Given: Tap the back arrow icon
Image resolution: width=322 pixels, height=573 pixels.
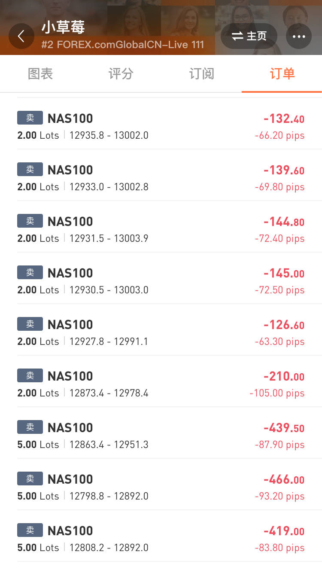Looking at the screenshot, I should (x=21, y=36).
